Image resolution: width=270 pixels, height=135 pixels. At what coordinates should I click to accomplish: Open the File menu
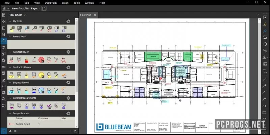(17, 3)
